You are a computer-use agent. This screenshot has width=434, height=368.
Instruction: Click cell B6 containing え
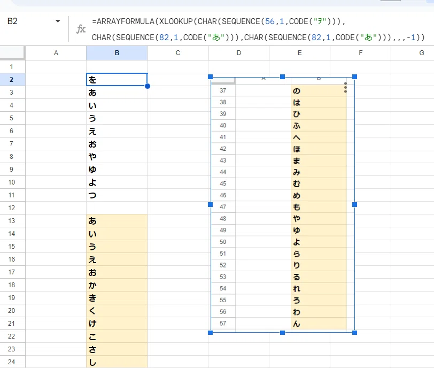[117, 131]
